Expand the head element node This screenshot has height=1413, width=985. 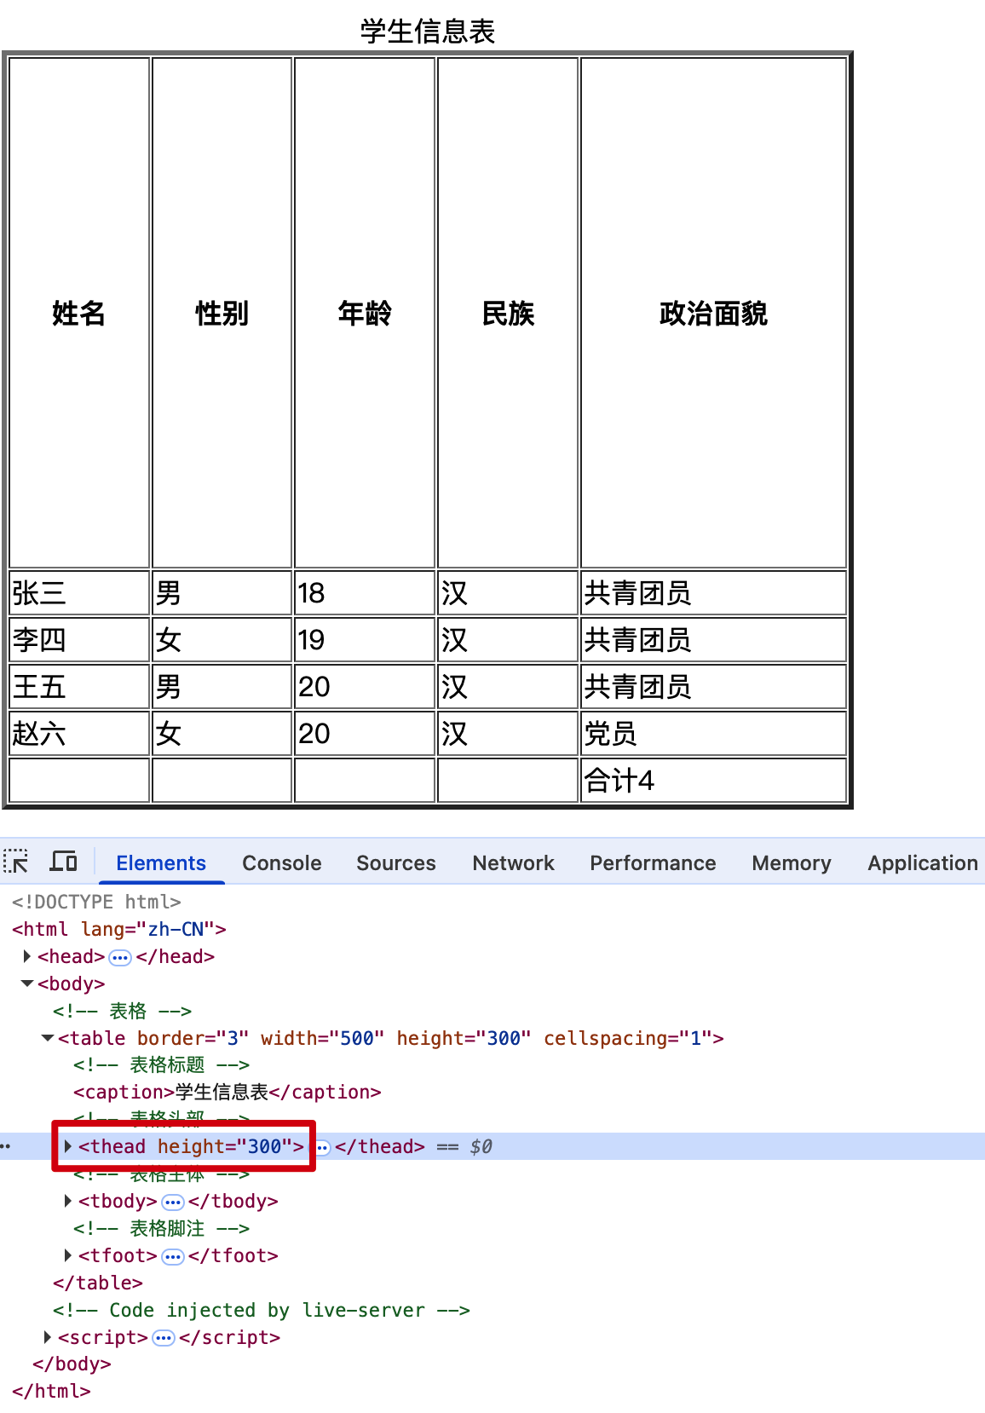[x=27, y=956]
